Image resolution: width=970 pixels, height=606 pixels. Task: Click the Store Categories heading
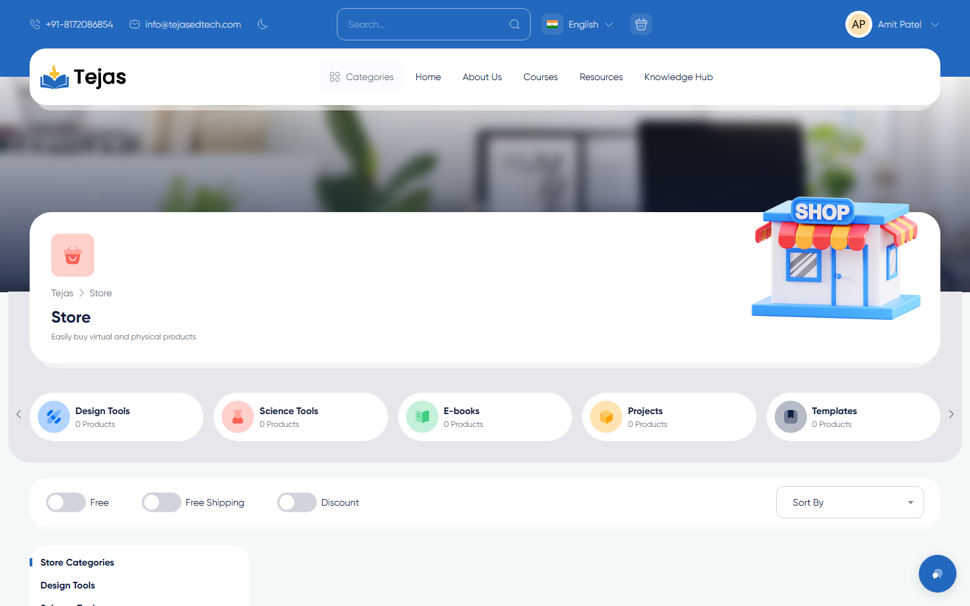(x=77, y=562)
